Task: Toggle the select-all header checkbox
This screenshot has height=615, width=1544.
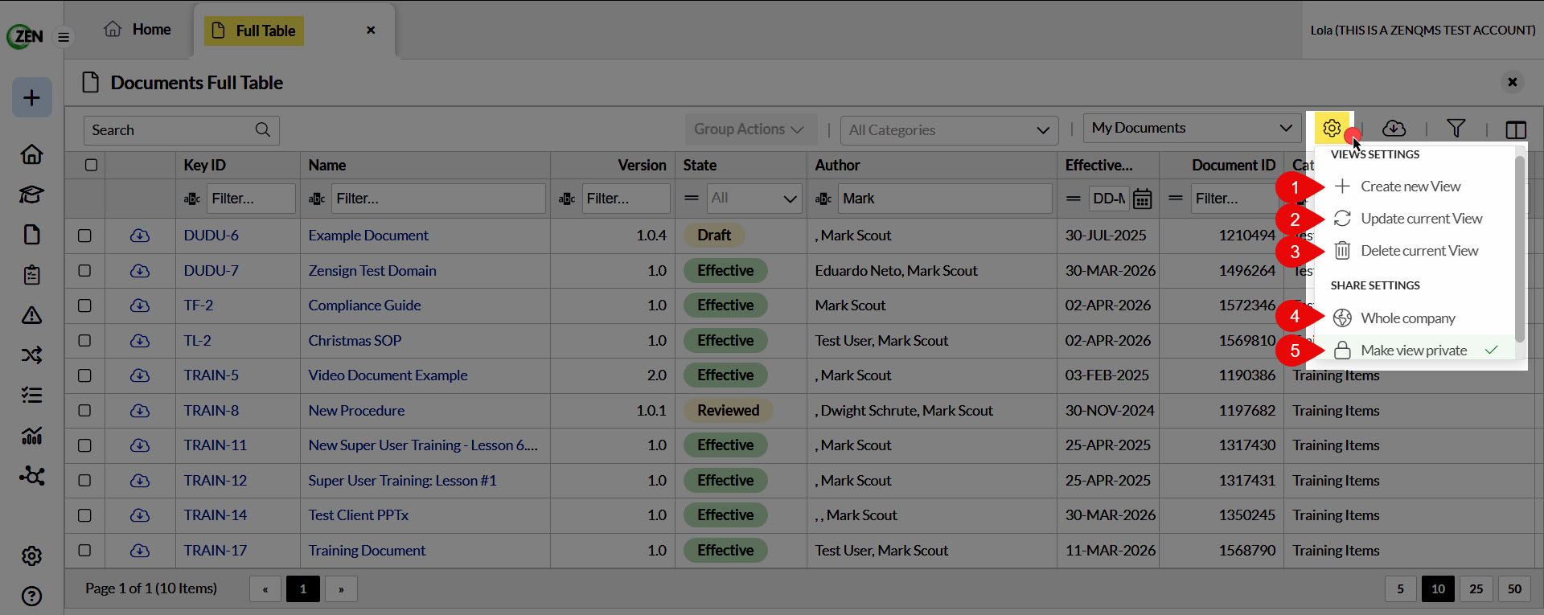Action: [91, 165]
